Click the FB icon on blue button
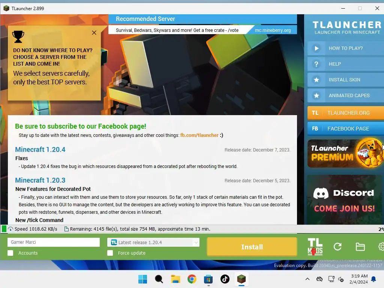 tap(315, 129)
